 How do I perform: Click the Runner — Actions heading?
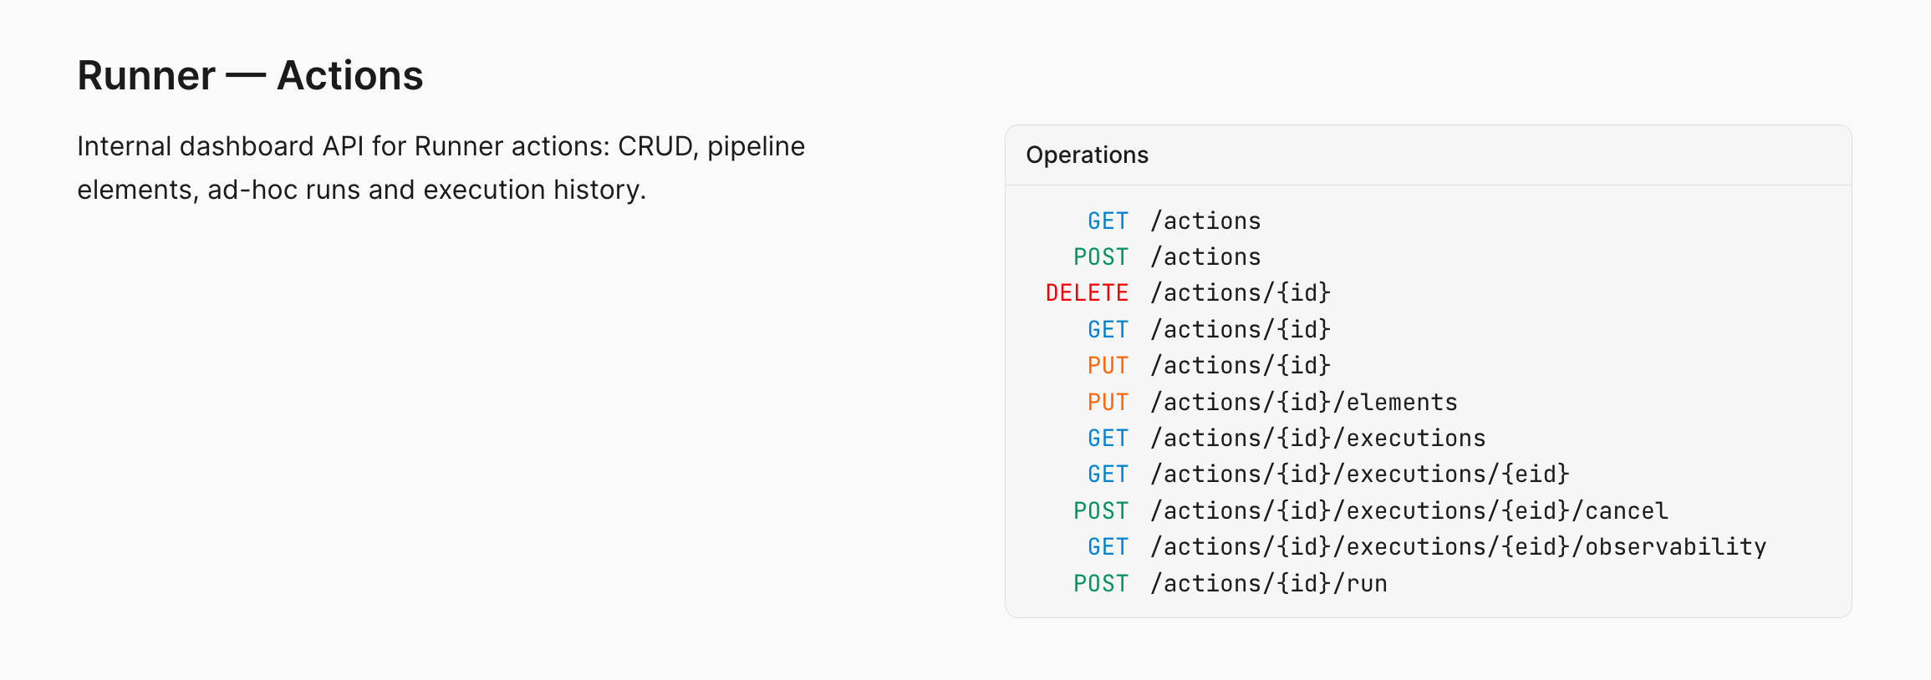point(250,75)
